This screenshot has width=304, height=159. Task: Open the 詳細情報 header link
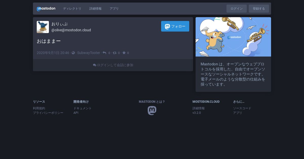click(x=96, y=9)
